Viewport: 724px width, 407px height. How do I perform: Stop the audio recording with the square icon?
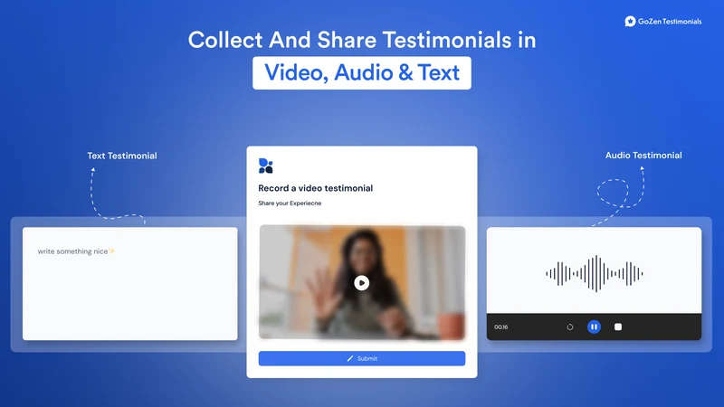(x=618, y=327)
